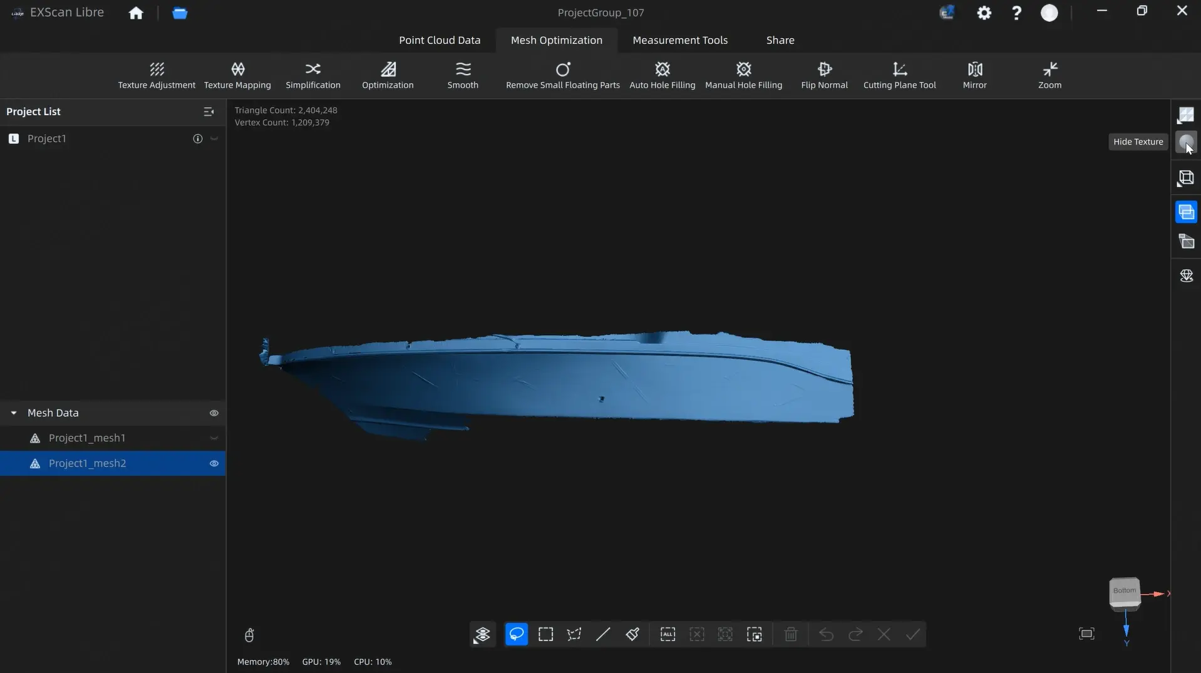The image size is (1201, 673).
Task: Toggle Hide Texture button on right sidebar
Action: pos(1186,142)
